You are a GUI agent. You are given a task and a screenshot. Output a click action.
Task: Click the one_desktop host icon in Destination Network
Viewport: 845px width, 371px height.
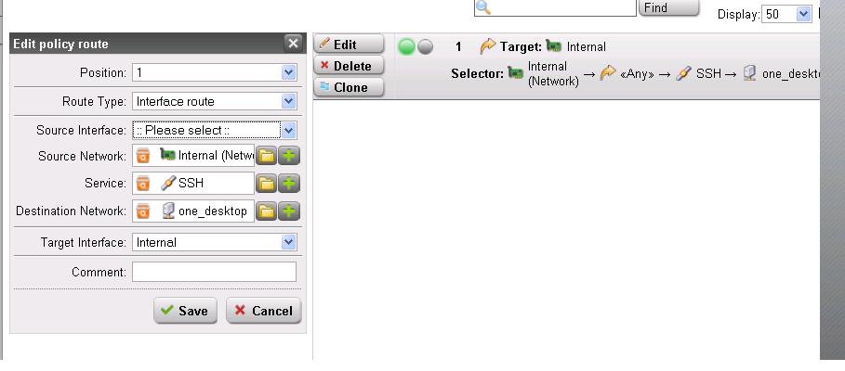click(168, 211)
